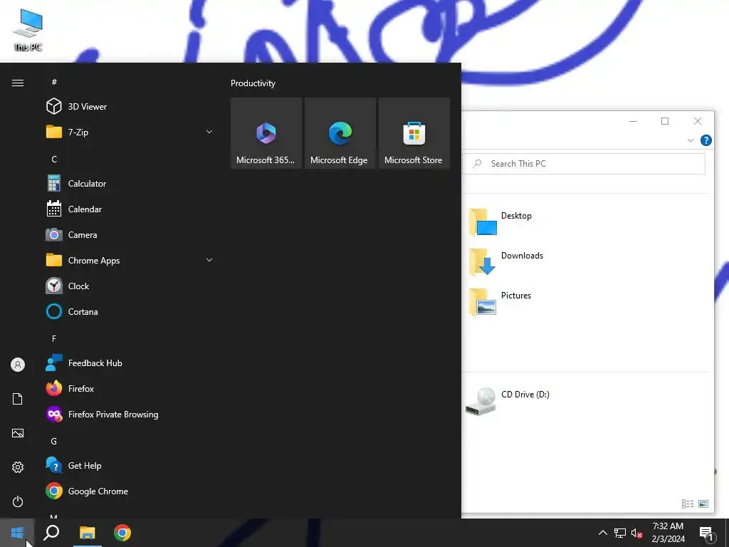
Task: Select the Productivity group title
Action: pyautogui.click(x=253, y=83)
